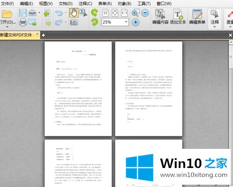Viewport: 233px width, 187px height.
Task: Click the 添加文本 tool
Action: [178, 17]
